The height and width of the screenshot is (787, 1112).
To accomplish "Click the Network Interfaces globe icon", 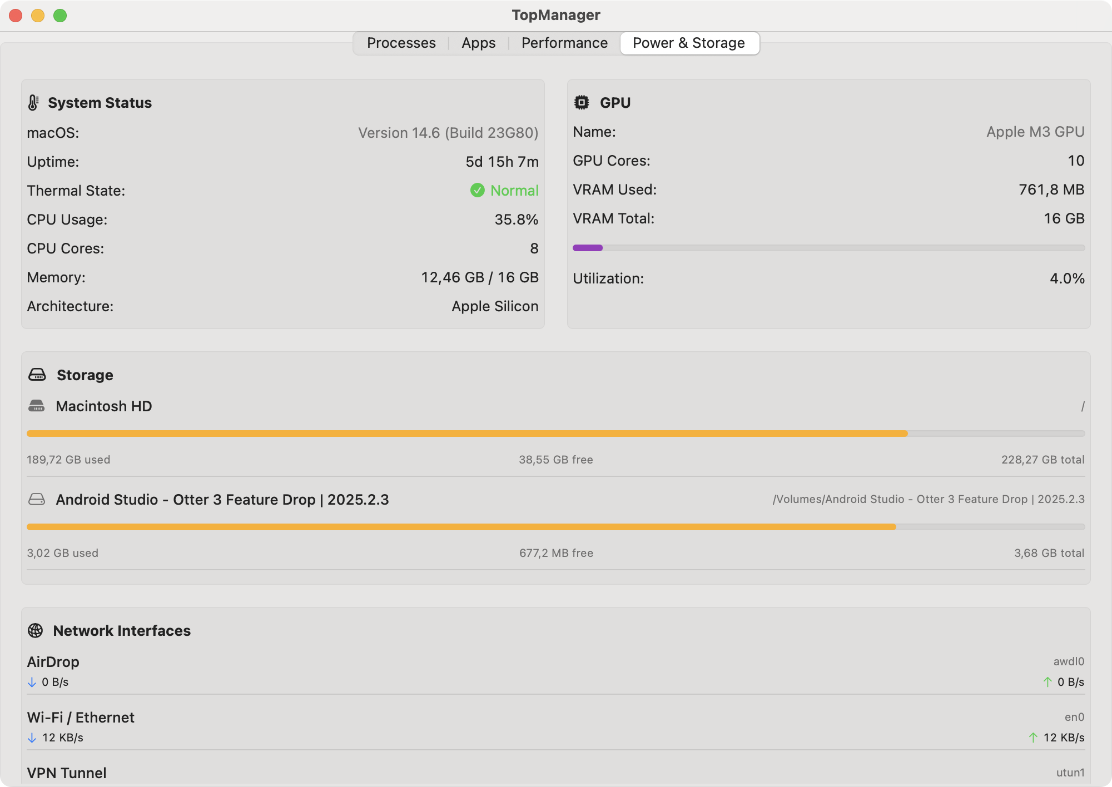I will pos(36,630).
